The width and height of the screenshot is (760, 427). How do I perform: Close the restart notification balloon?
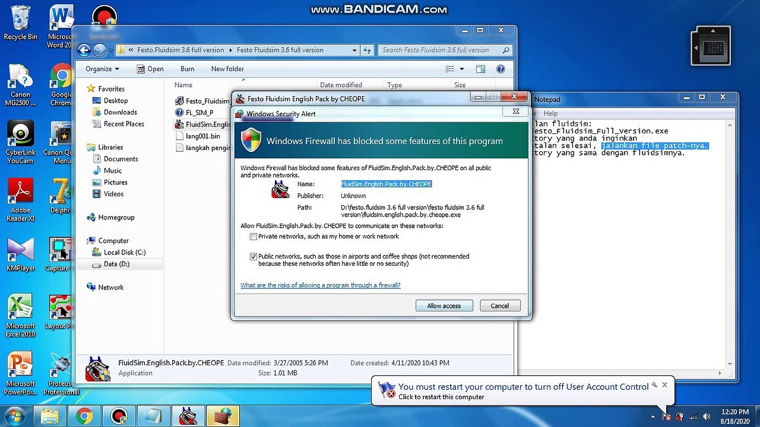(x=664, y=385)
